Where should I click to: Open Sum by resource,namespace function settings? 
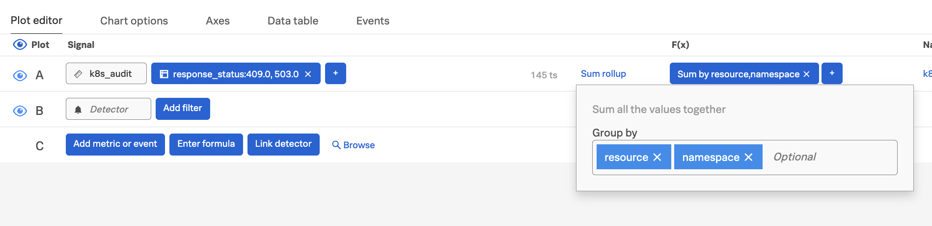[x=738, y=74]
